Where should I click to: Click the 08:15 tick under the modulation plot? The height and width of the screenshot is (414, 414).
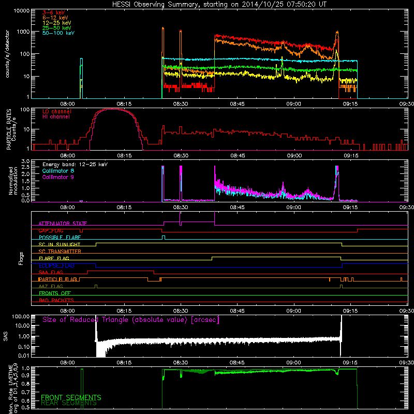pos(124,208)
